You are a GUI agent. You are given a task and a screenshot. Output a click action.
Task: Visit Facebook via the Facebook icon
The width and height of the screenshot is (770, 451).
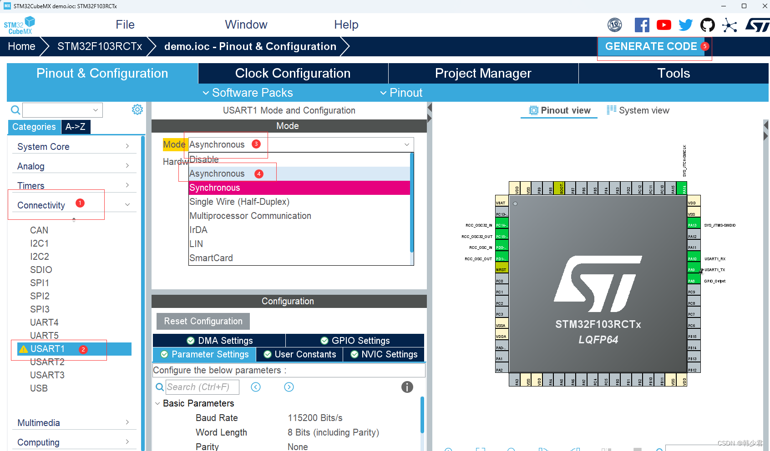click(x=642, y=25)
